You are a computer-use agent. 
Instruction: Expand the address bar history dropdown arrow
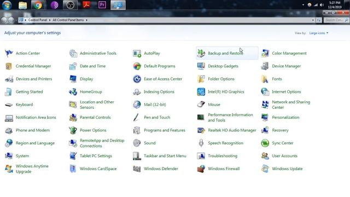coord(313,20)
